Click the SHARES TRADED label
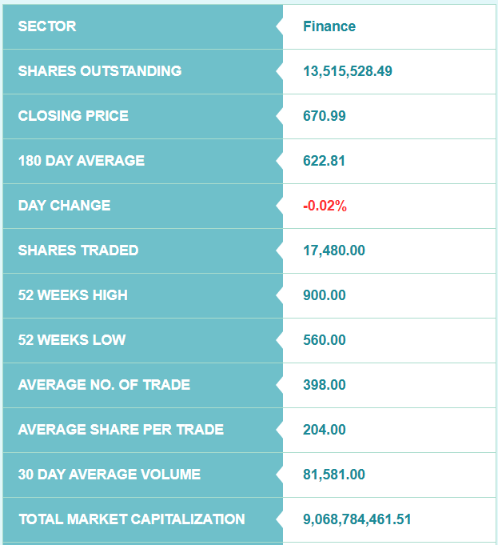 coord(78,250)
